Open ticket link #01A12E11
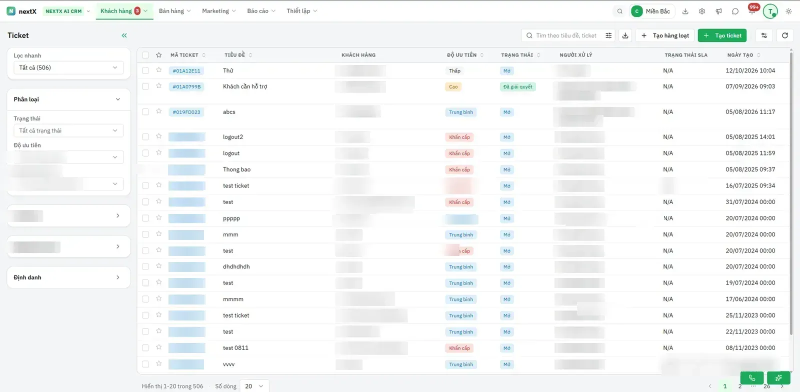The image size is (800, 392). click(186, 71)
